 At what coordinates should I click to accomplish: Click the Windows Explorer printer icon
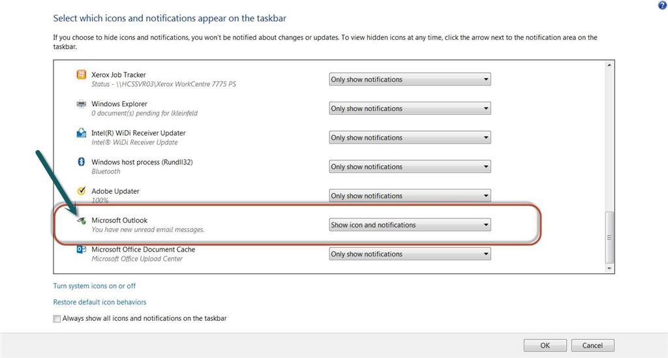click(x=81, y=104)
